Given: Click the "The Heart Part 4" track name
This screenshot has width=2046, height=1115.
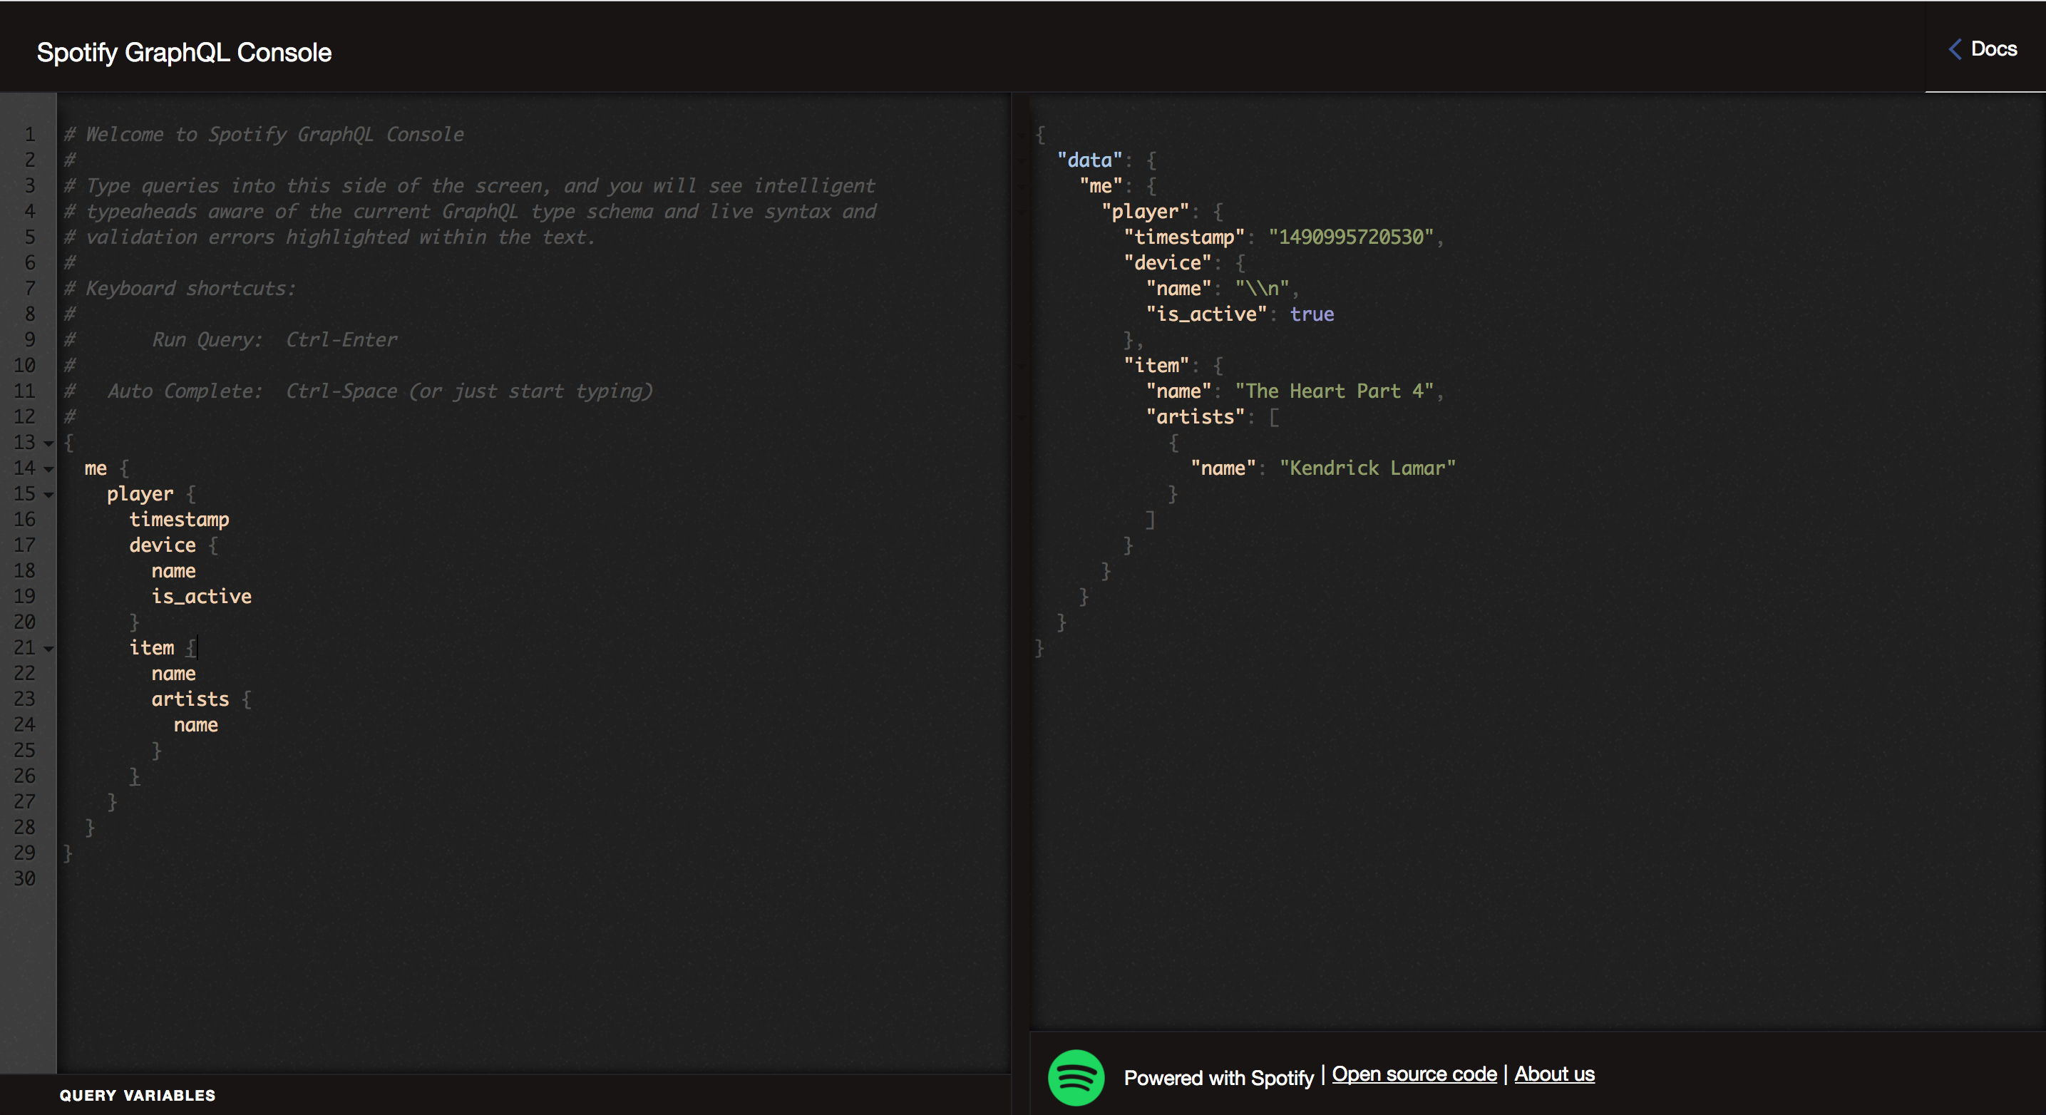Looking at the screenshot, I should pyautogui.click(x=1337, y=391).
